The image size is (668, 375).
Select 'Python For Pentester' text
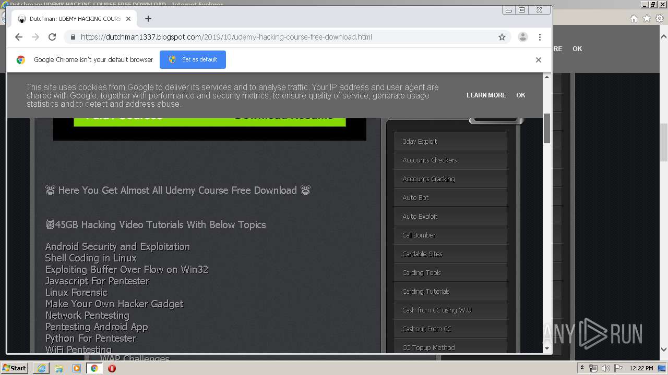[91, 338]
